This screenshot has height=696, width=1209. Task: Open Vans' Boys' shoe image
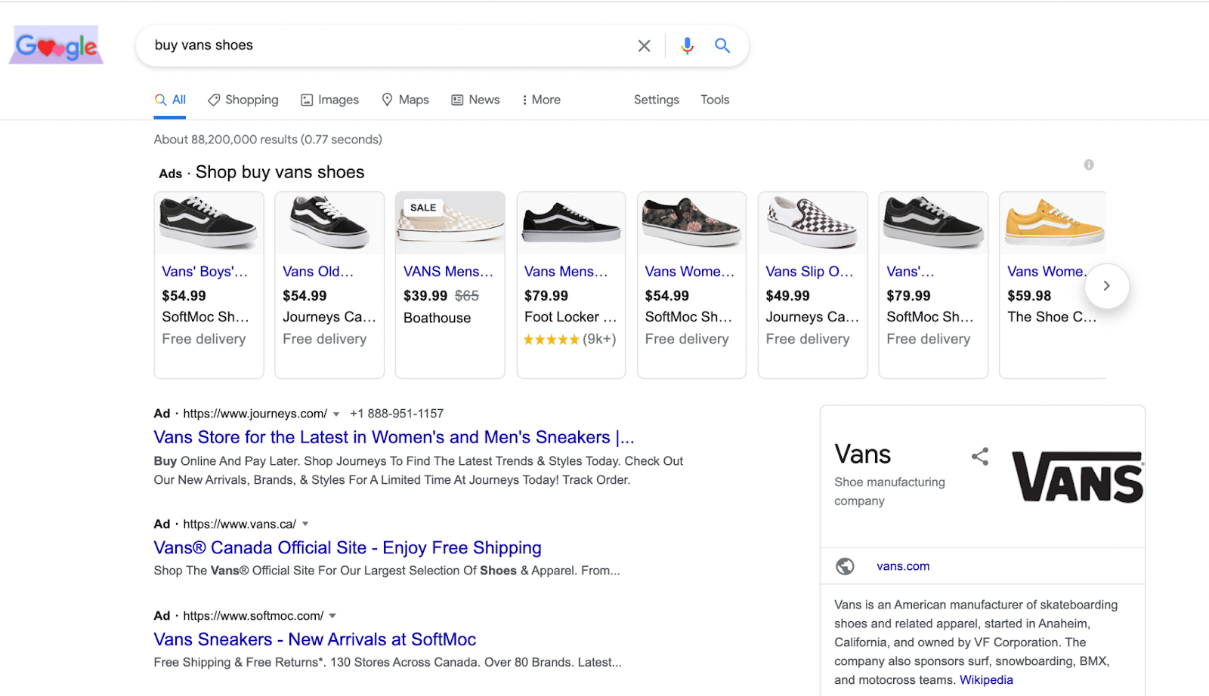click(209, 223)
